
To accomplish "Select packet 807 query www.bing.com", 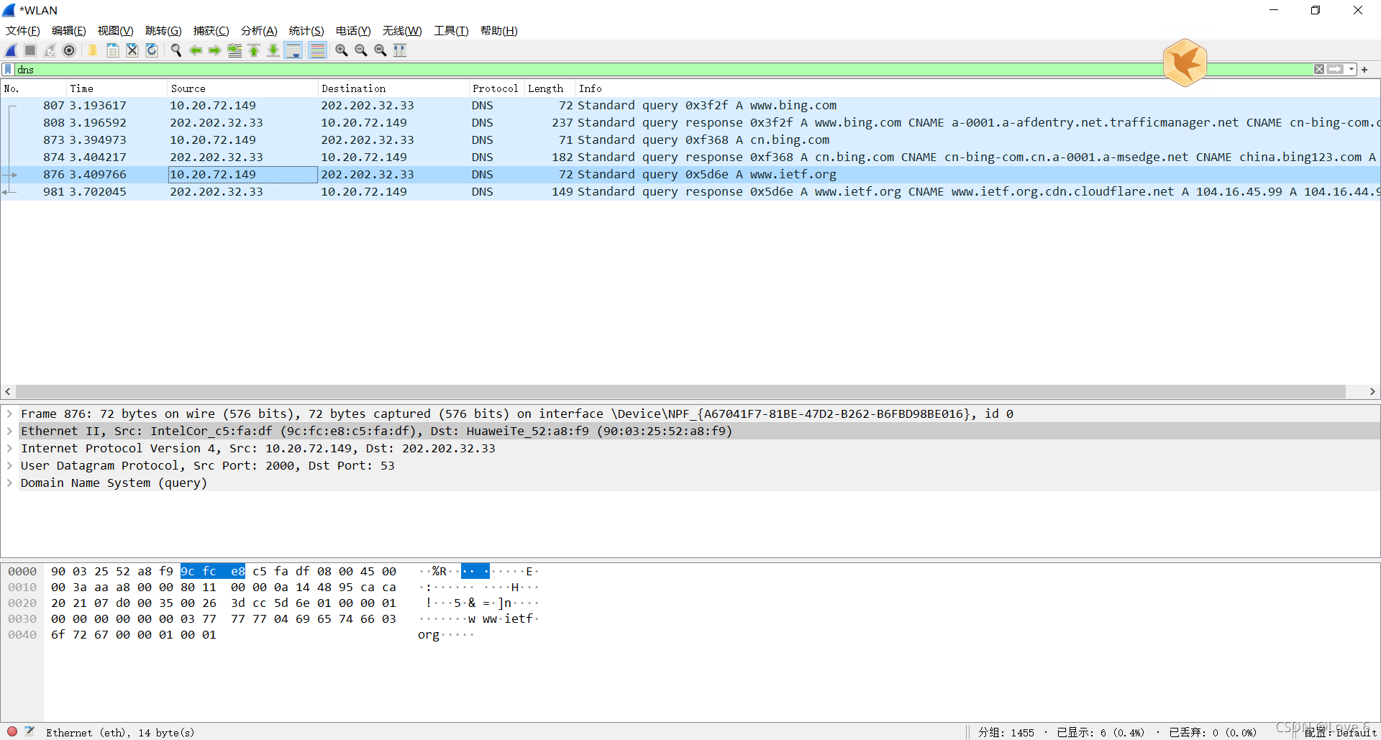I will [690, 105].
